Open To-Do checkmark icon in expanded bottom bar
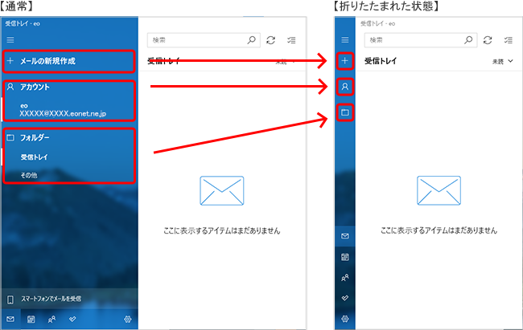523x330 pixels. click(72, 320)
